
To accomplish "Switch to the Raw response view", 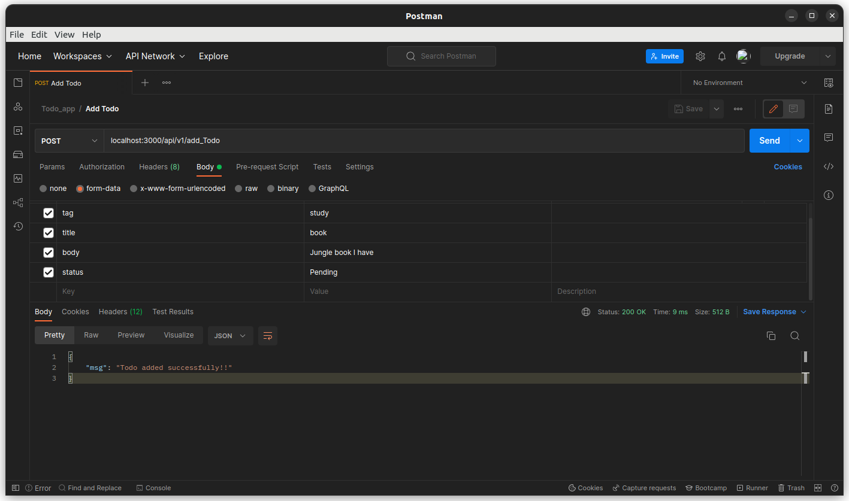I will [x=91, y=335].
